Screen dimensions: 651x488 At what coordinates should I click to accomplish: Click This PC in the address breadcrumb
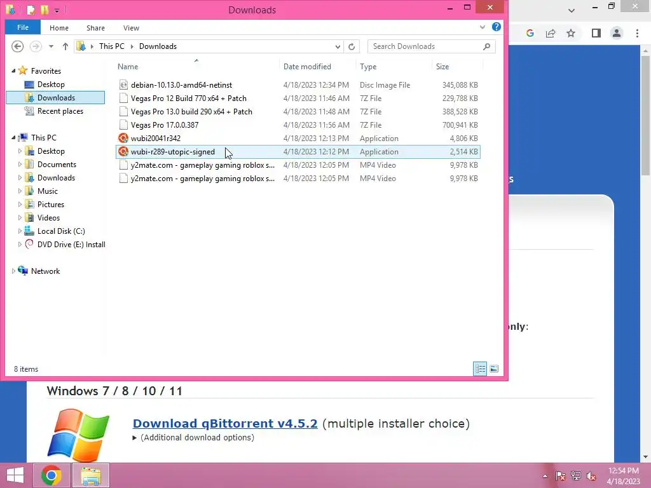[x=112, y=46]
